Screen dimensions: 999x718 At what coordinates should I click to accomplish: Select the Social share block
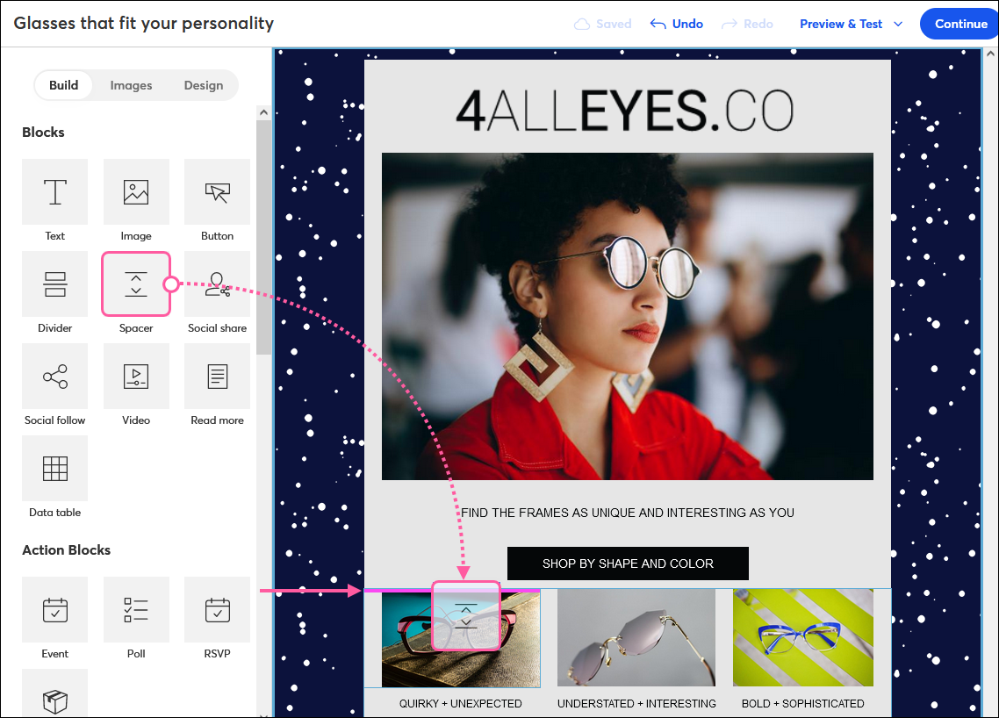217,284
